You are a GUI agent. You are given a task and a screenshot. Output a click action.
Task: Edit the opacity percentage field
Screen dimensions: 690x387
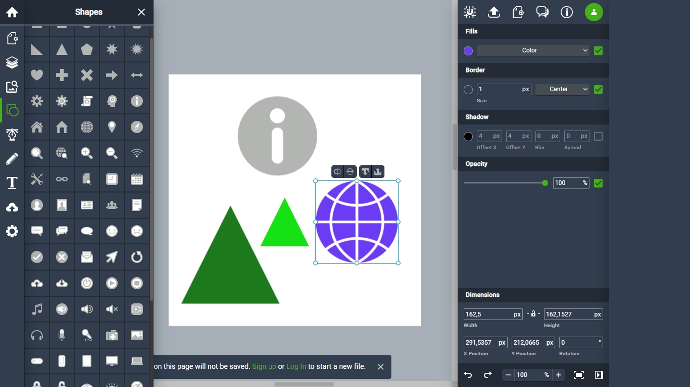(x=571, y=183)
